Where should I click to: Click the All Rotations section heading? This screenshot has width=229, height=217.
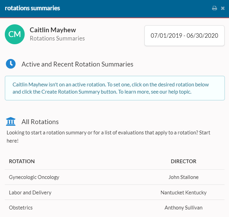point(40,122)
